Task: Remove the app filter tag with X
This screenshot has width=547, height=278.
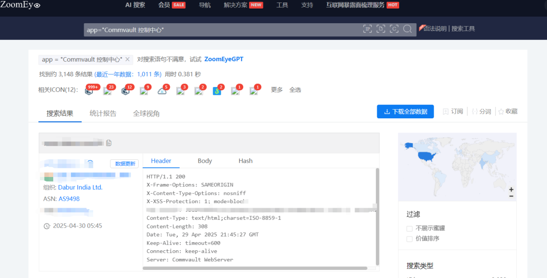Action: pyautogui.click(x=127, y=59)
